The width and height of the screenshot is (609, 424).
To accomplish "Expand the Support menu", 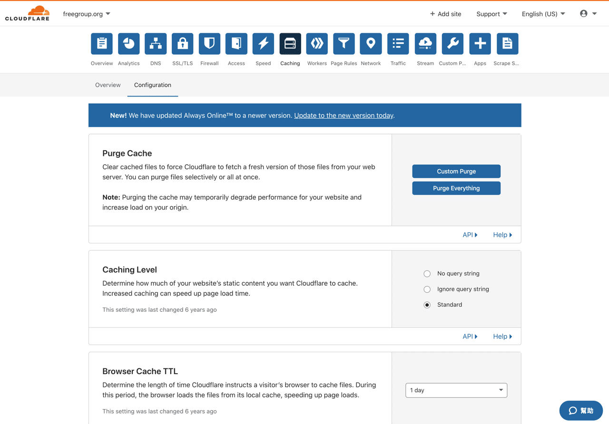I will pos(491,14).
